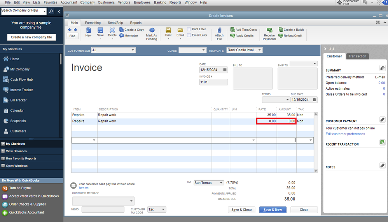Open the CLASS dropdown

point(203,50)
